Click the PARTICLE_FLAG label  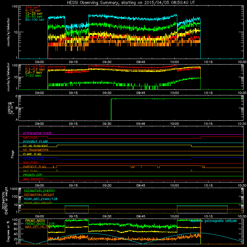(x=35, y=166)
